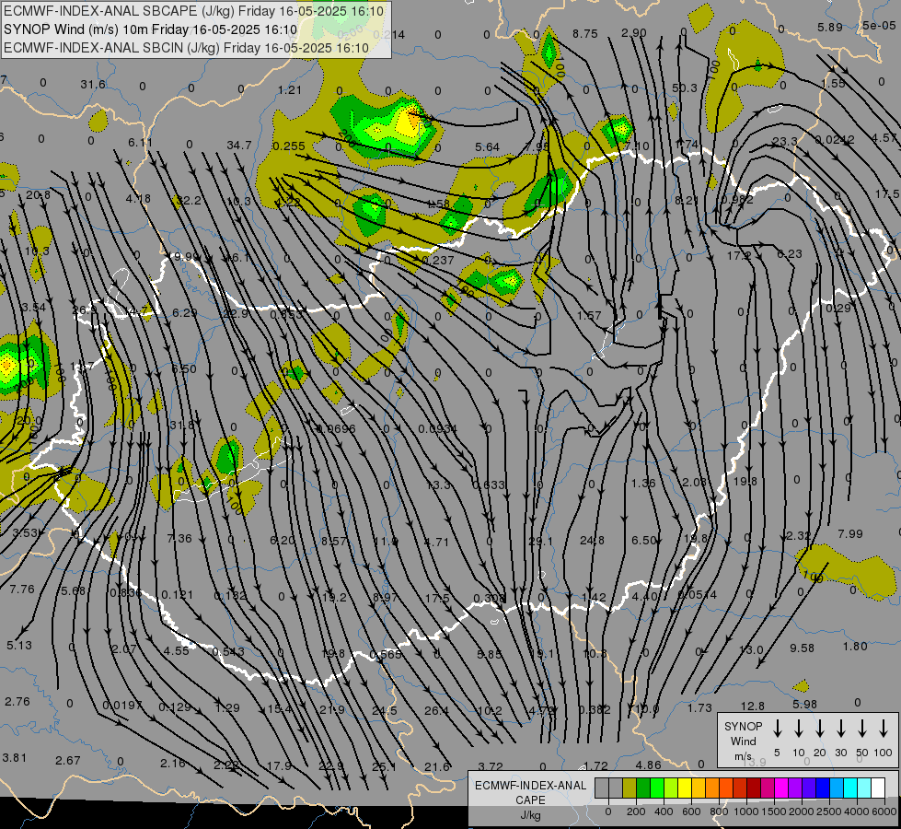The height and width of the screenshot is (829, 901).
Task: Pick the bright cyan CAPE legend swatch
Action: 850,788
